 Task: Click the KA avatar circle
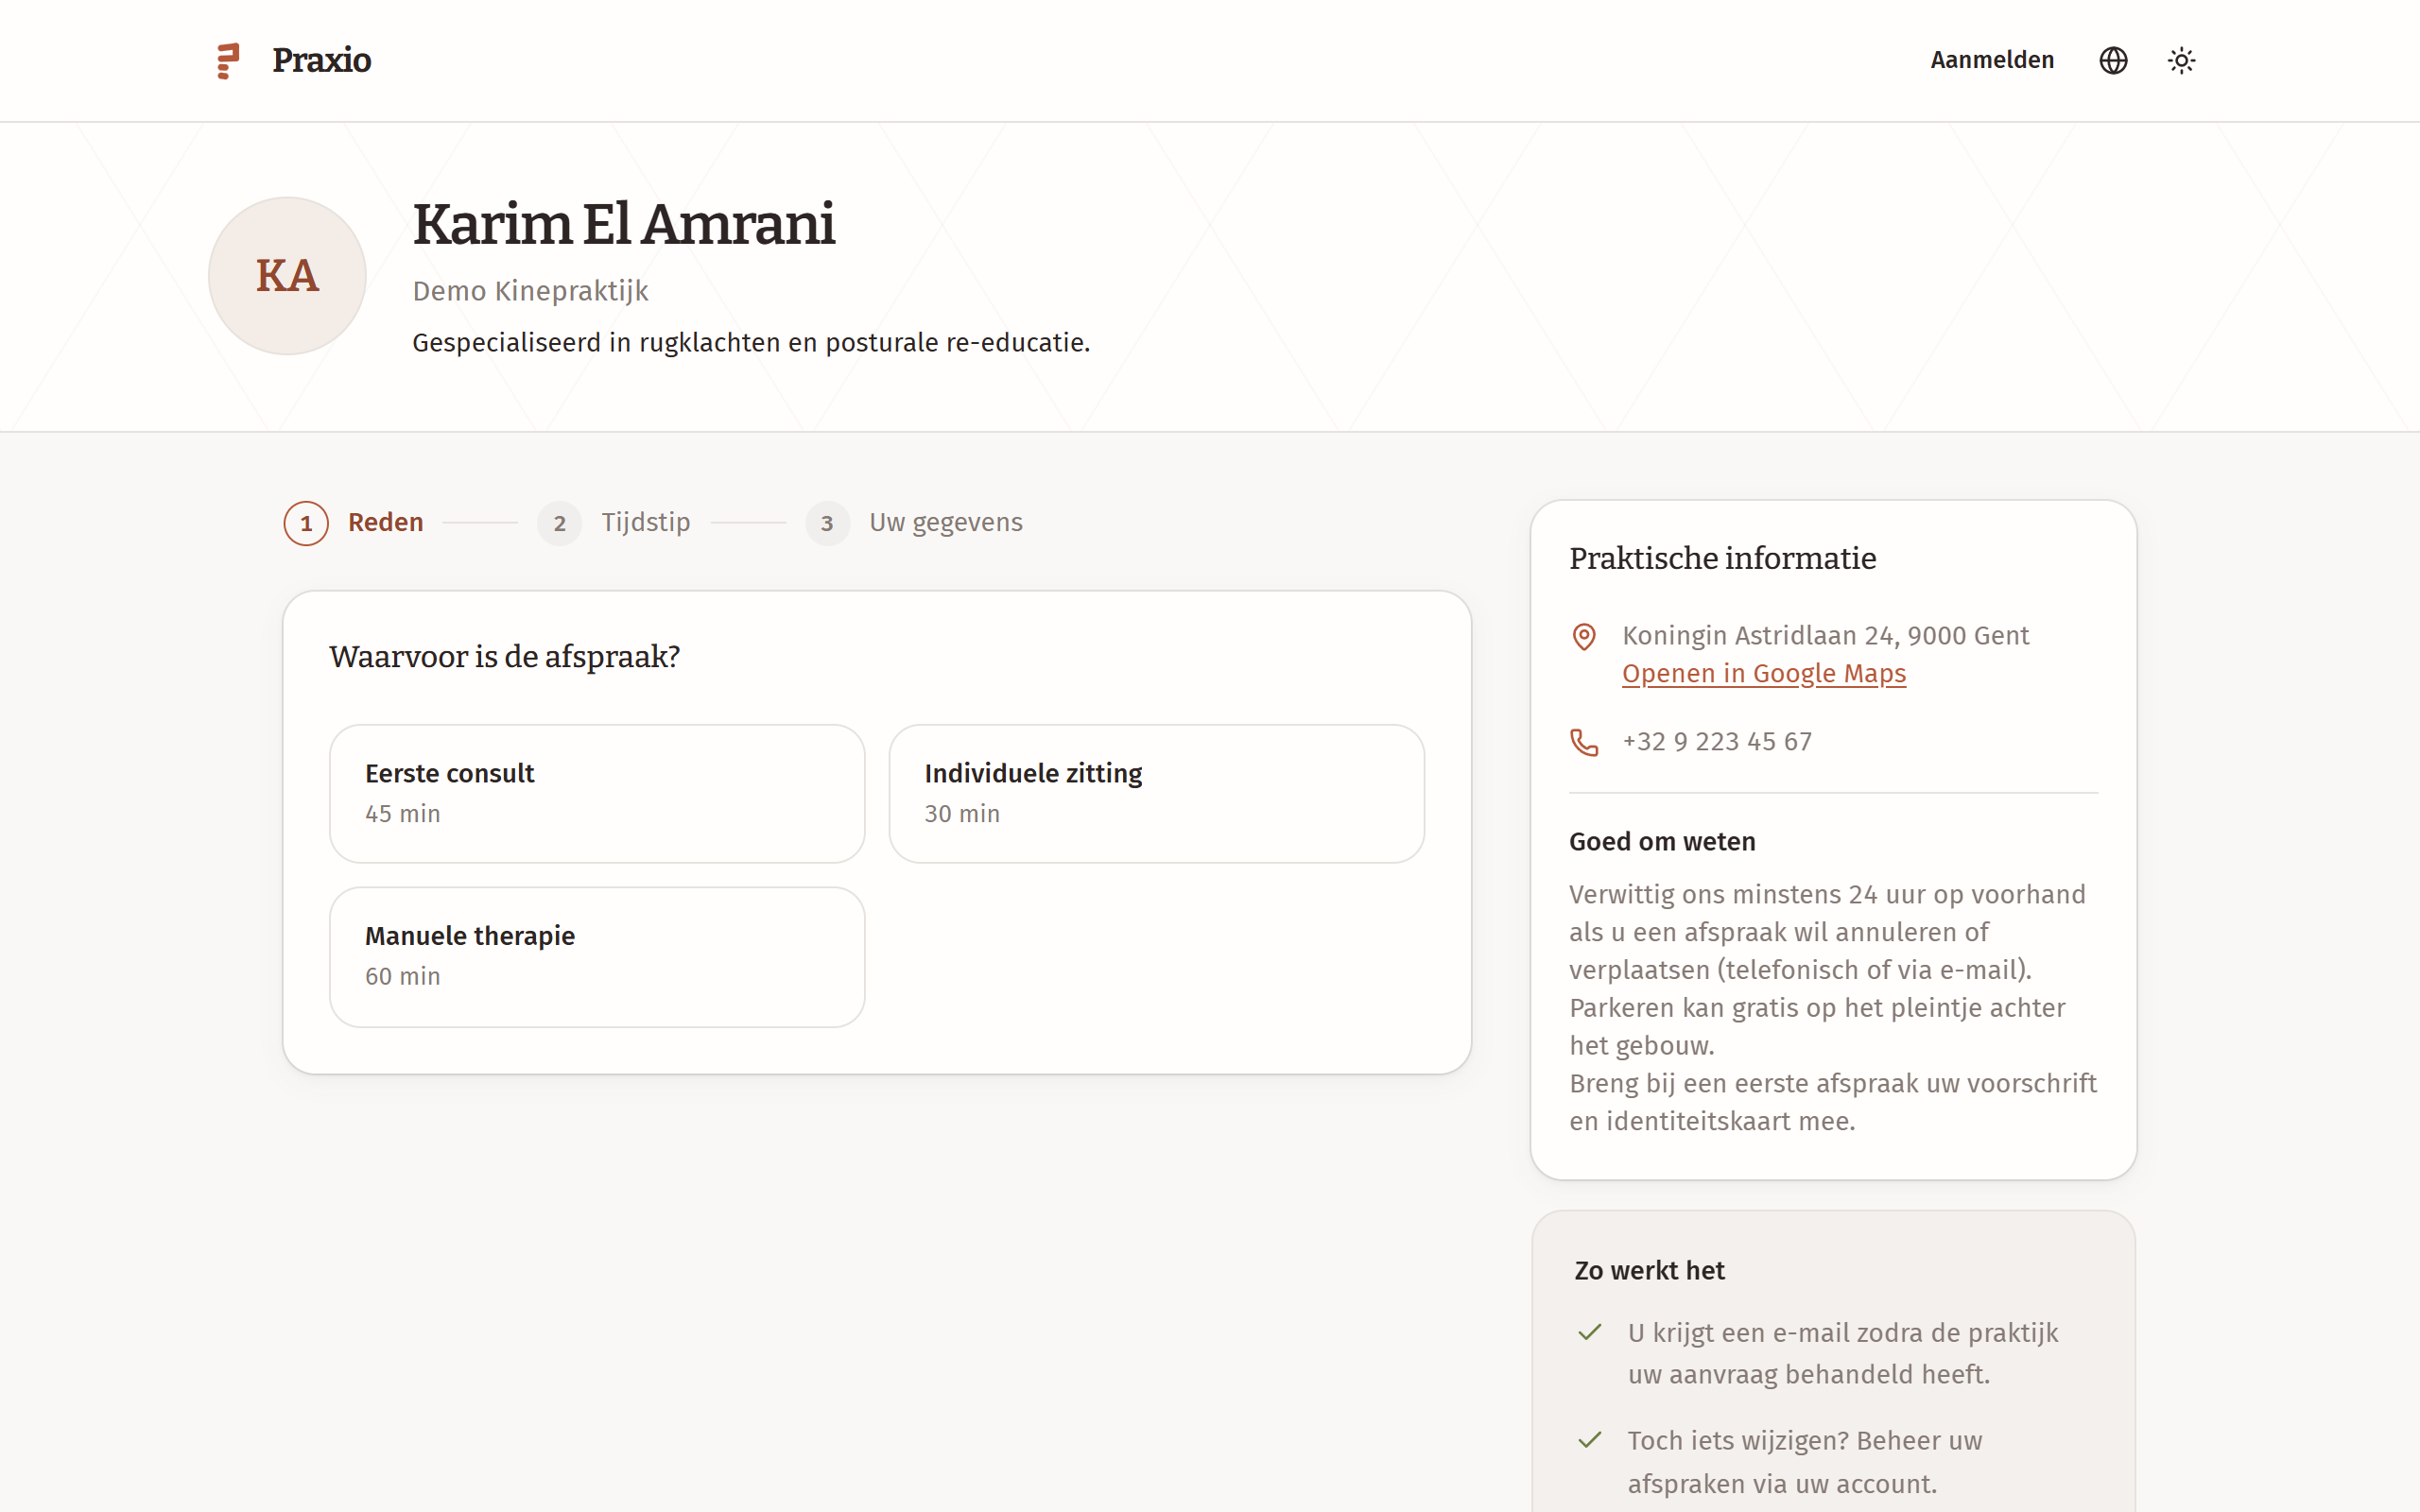tap(287, 276)
